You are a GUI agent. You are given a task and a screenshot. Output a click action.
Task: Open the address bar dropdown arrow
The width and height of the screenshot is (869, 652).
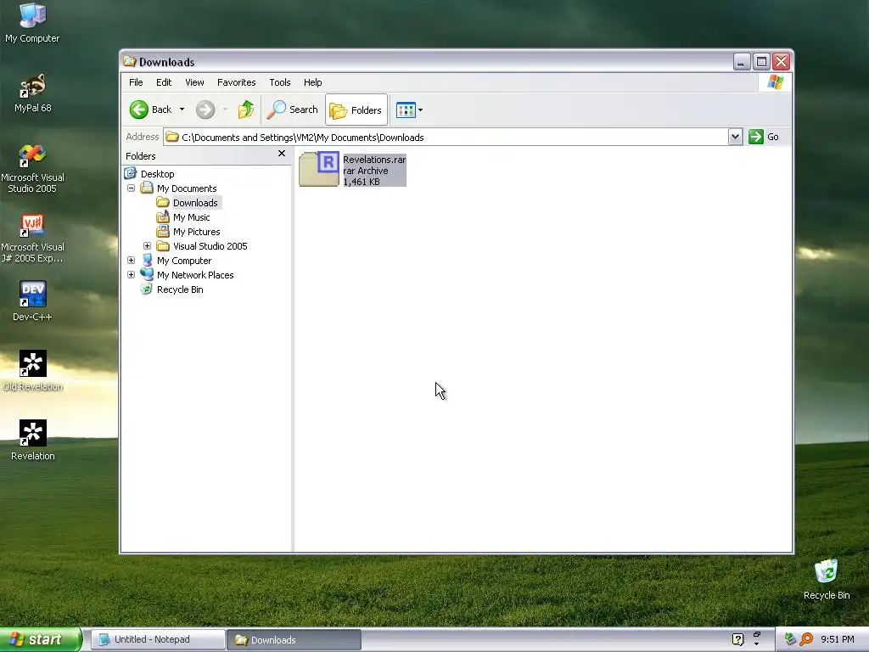735,137
